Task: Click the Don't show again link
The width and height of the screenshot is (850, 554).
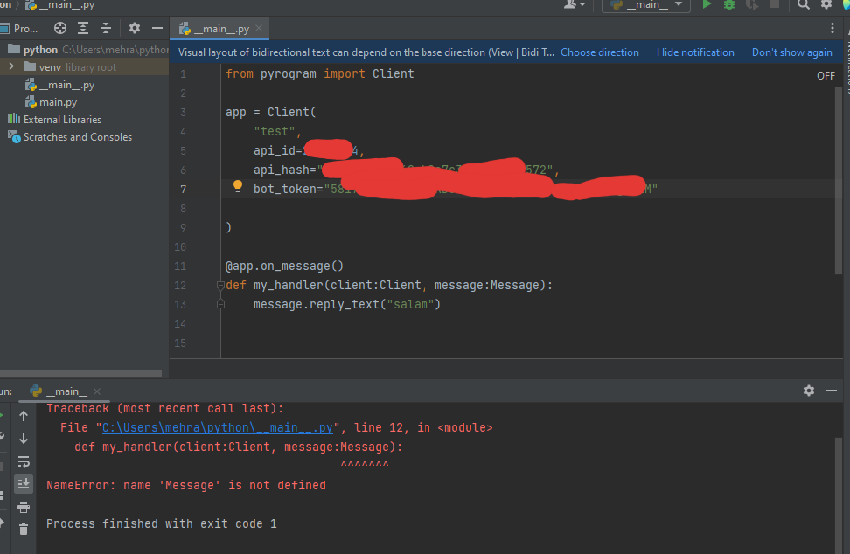Action: (x=792, y=52)
